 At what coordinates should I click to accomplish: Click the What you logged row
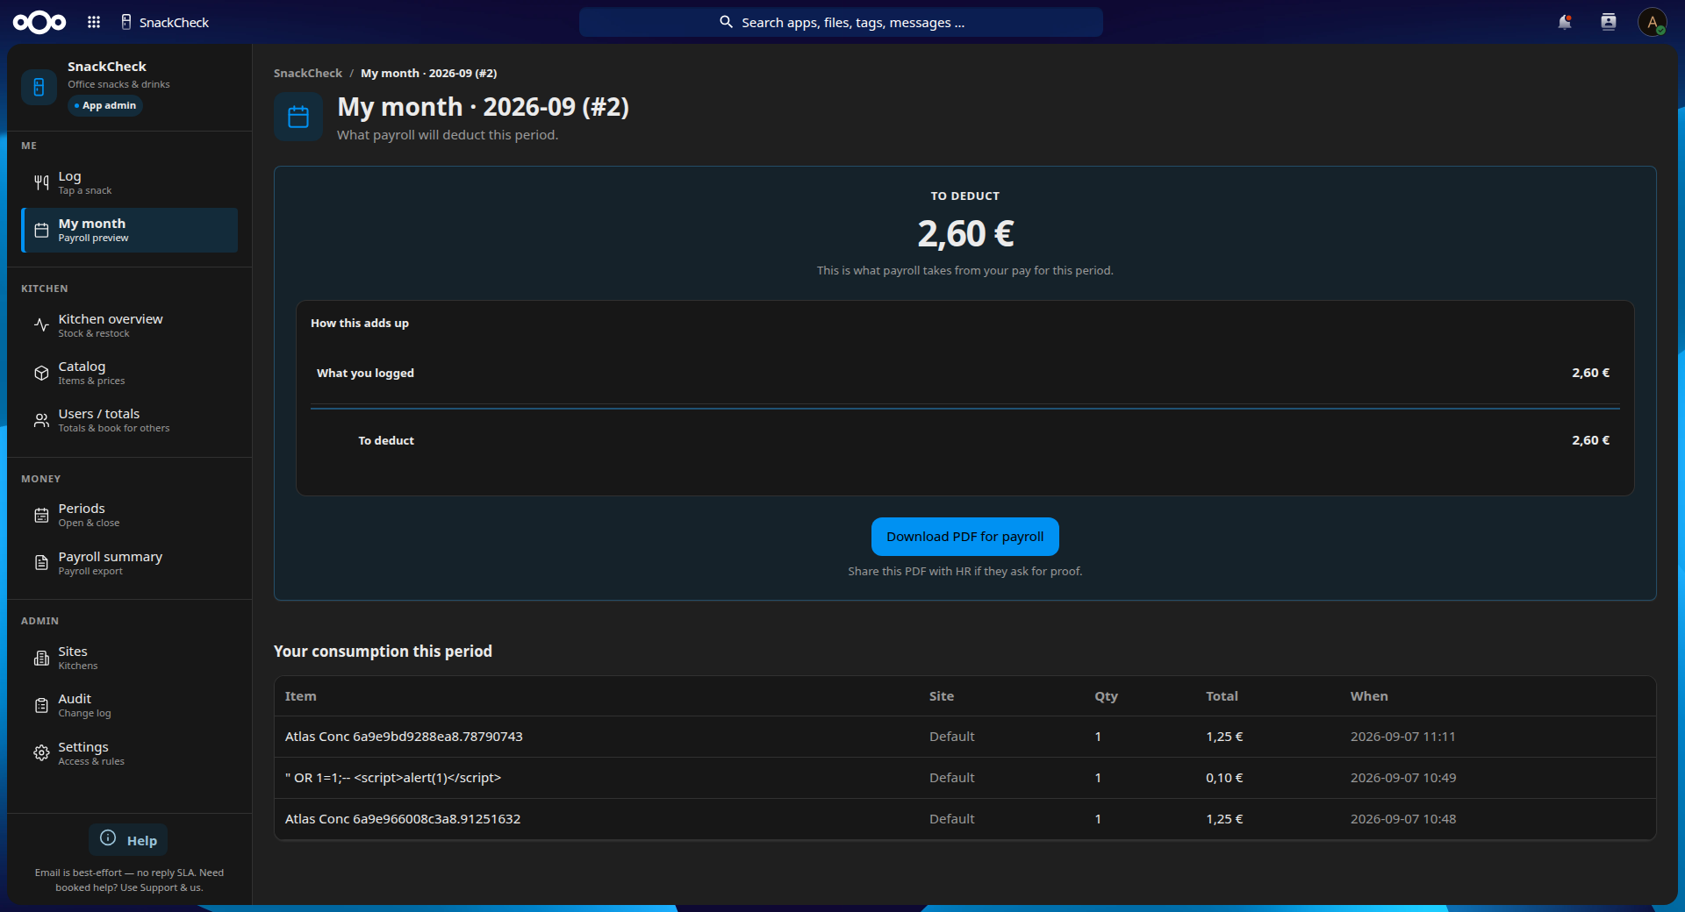(964, 373)
